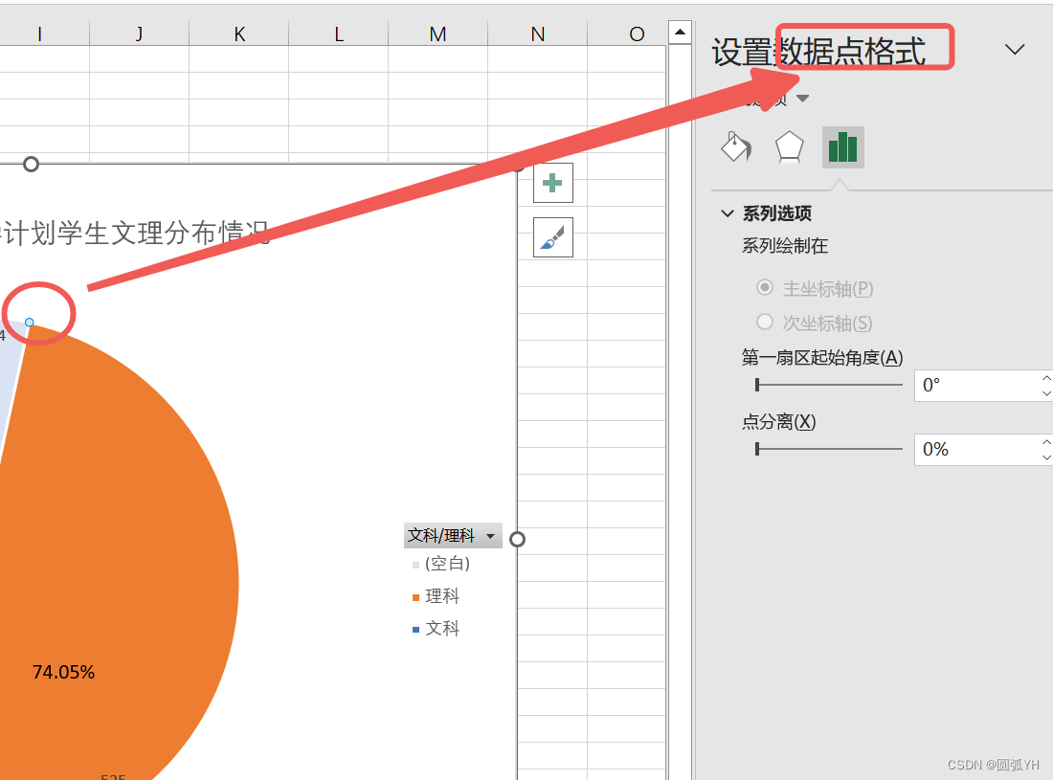Screen dimensions: 1053x780
Task: Select column K header
Action: 239,33
